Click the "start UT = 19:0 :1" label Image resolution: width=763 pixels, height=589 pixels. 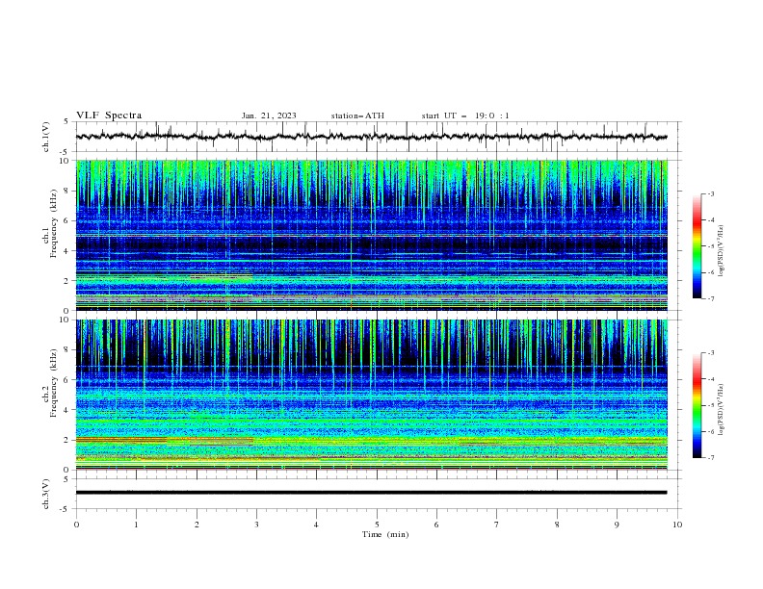[465, 115]
